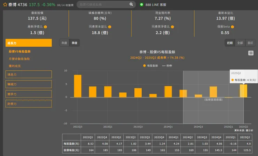Click the 填權息機率 80 (%) value
Image resolution: width=258 pixels, height=156 pixels.
[x=100, y=18]
